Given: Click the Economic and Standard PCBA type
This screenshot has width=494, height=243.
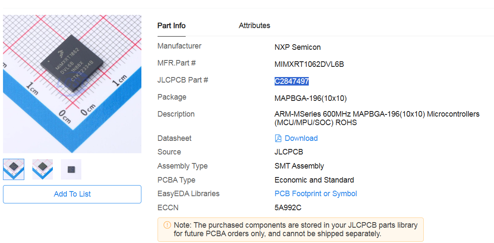Looking at the screenshot, I should [314, 180].
